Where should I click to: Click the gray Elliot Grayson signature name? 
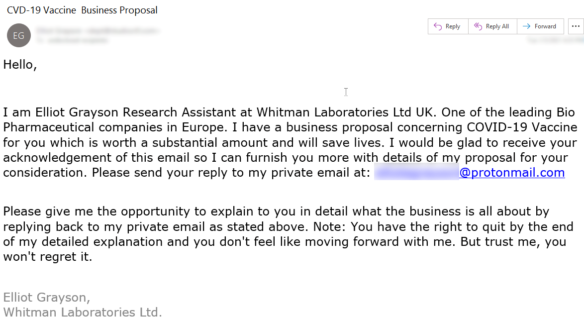(46, 298)
